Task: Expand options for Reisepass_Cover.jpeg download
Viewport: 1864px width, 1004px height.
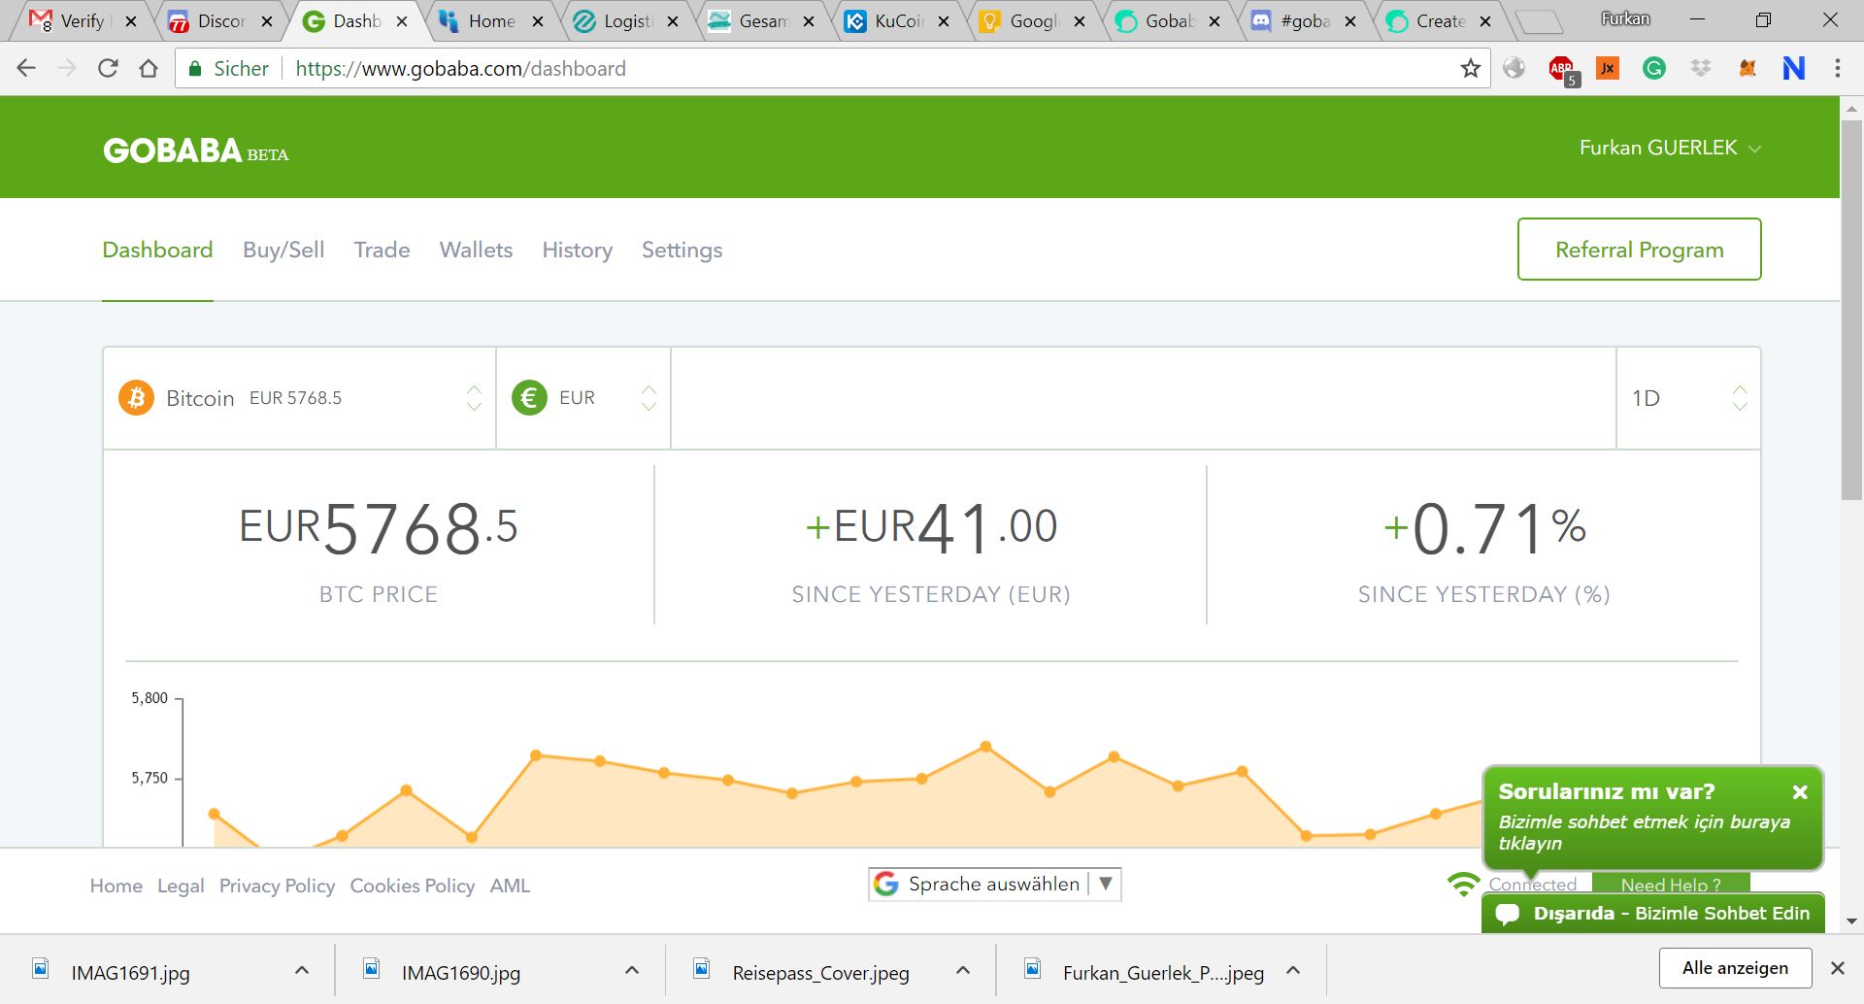Action: click(x=963, y=970)
